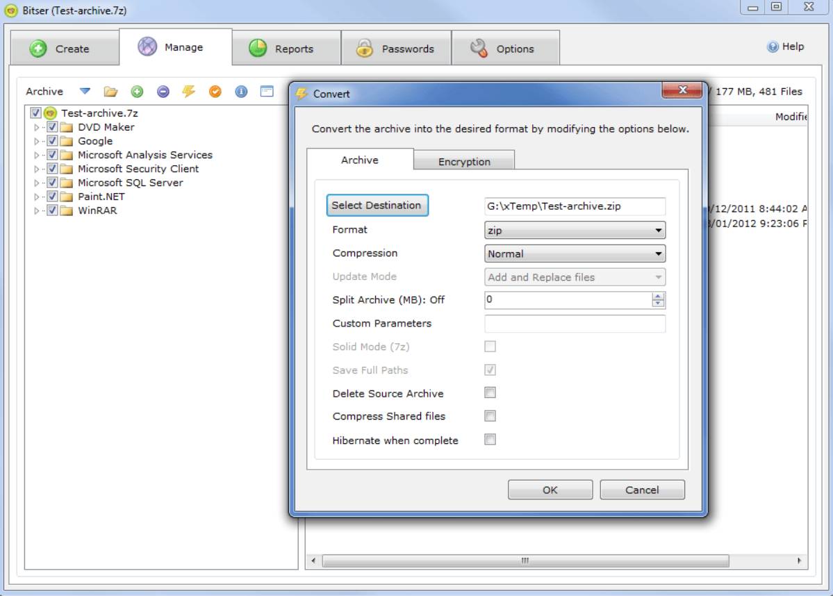Click the horizontal scrollbar in file list

pos(525,561)
